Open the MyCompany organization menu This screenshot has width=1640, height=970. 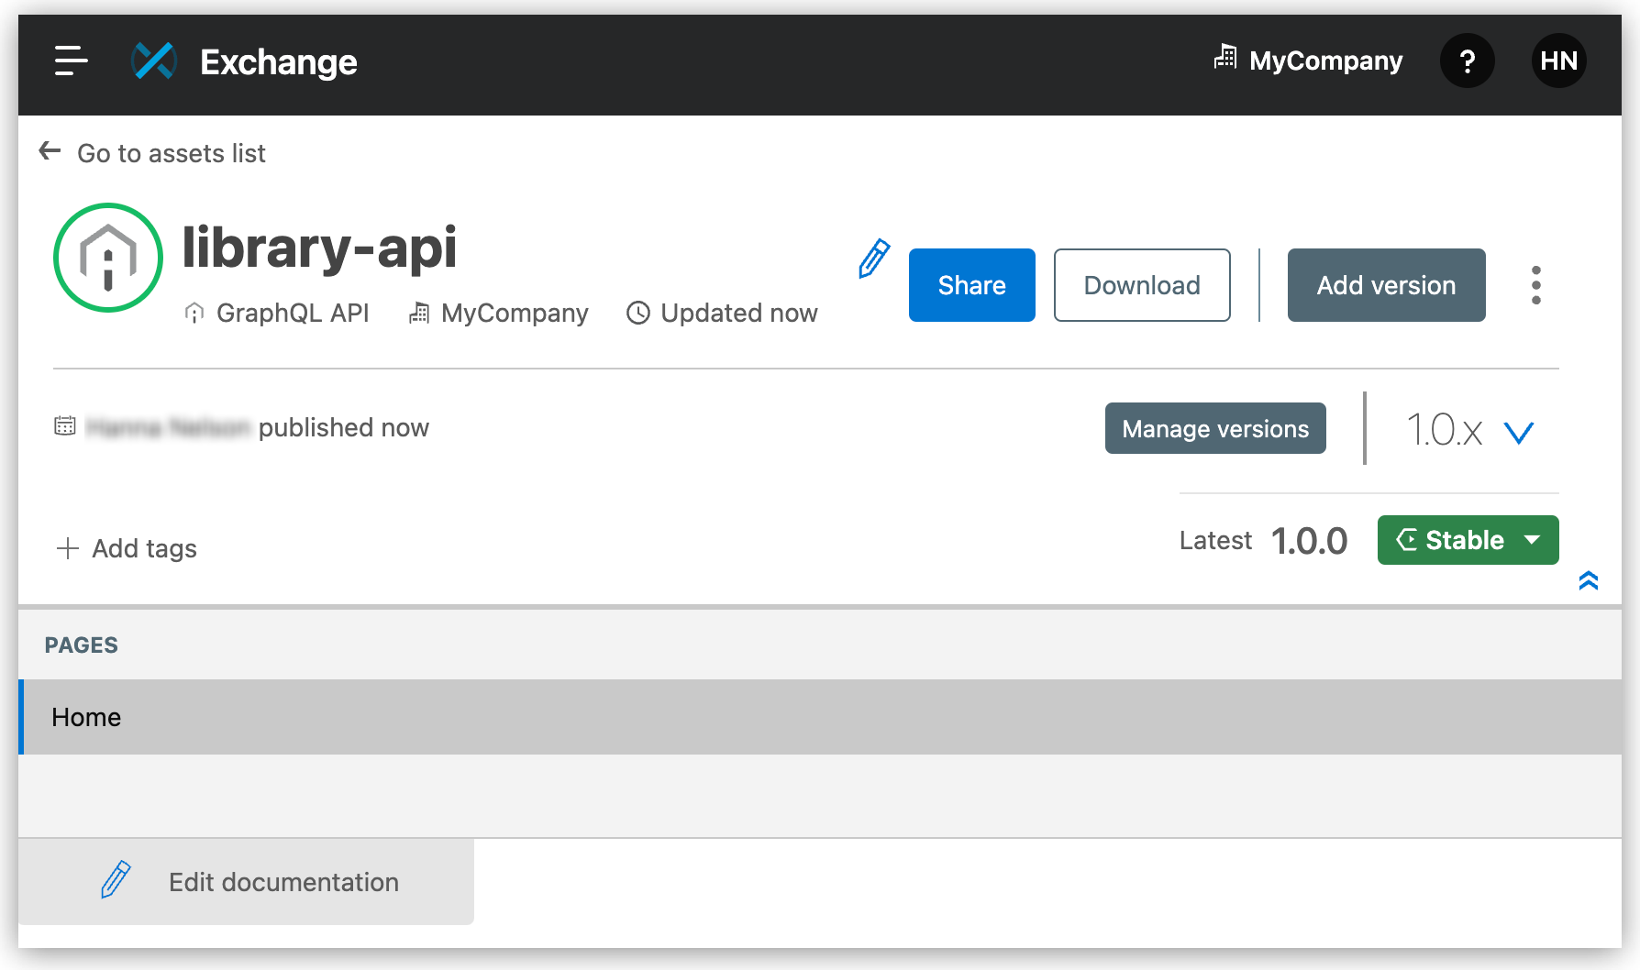tap(1307, 61)
